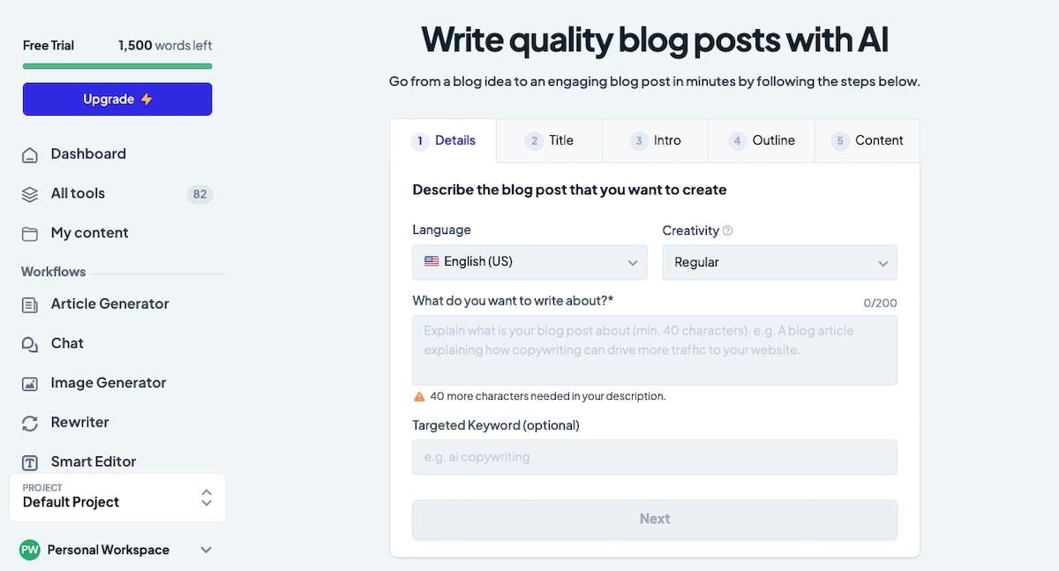Click the Targeted Keyword input field
1059x571 pixels.
click(x=655, y=457)
